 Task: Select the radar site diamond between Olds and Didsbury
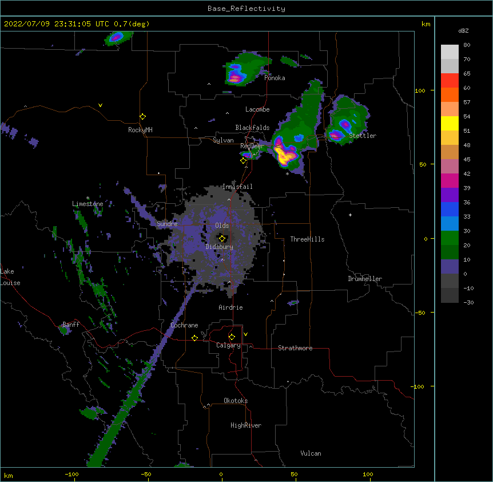pos(222,239)
